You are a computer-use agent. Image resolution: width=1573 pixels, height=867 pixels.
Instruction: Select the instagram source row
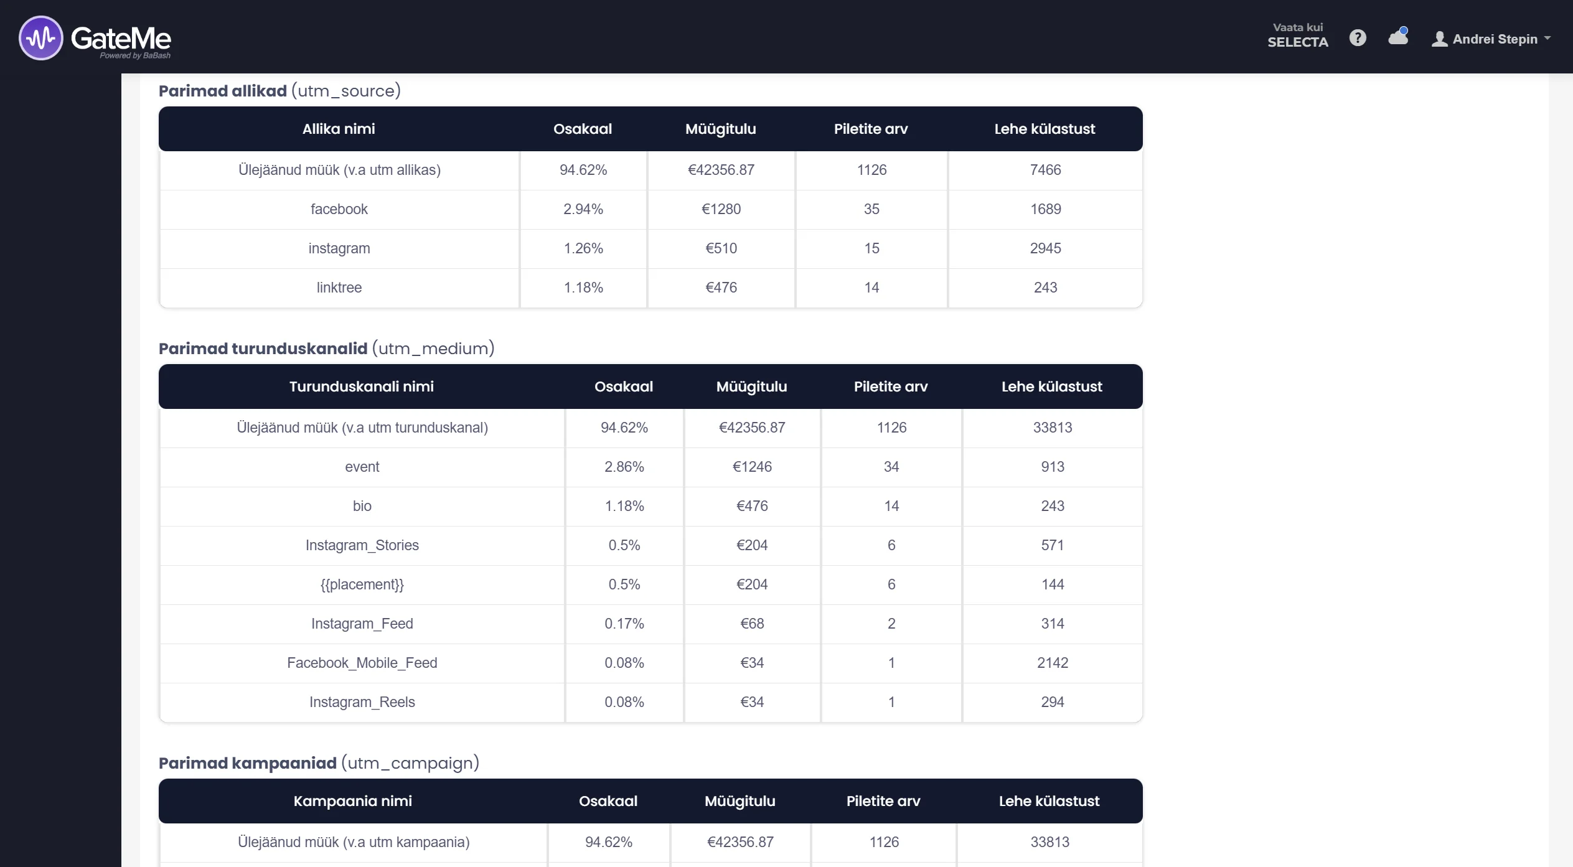click(x=650, y=248)
